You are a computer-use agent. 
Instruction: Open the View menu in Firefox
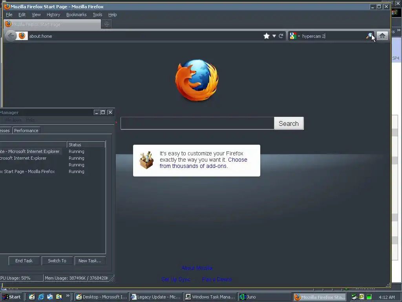point(36,15)
